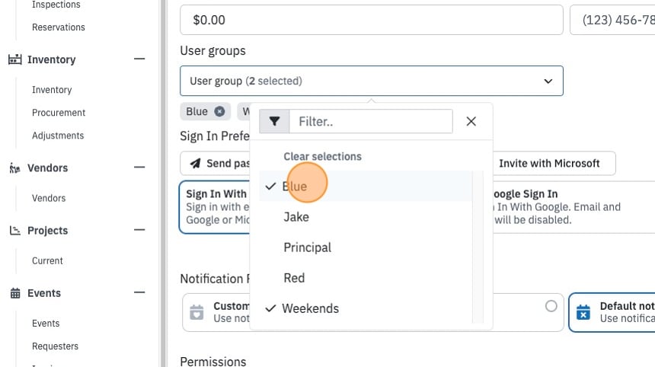Click the Inventory section icon
This screenshot has width=655, height=367.
click(x=15, y=59)
